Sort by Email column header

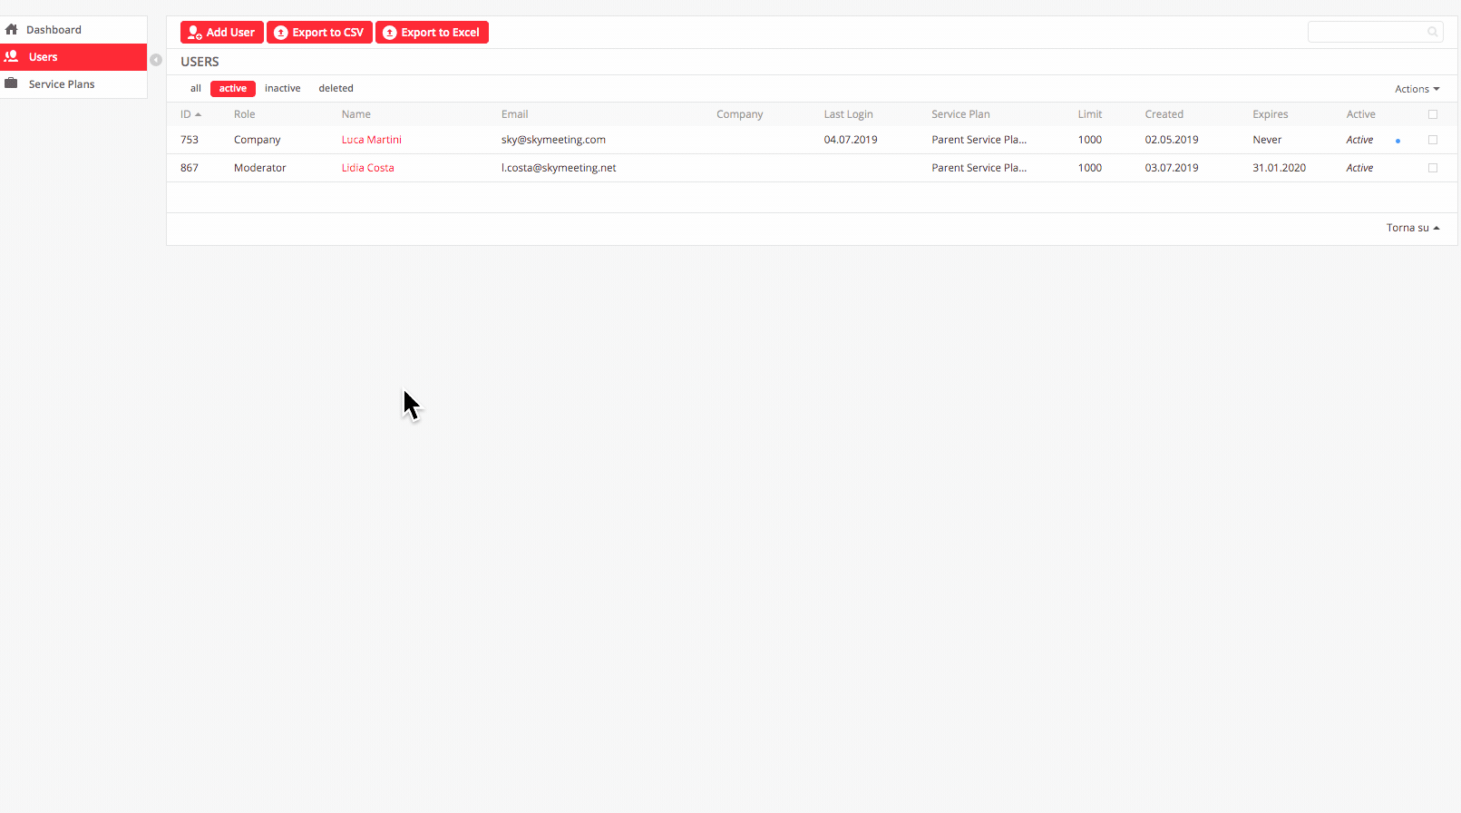514,114
